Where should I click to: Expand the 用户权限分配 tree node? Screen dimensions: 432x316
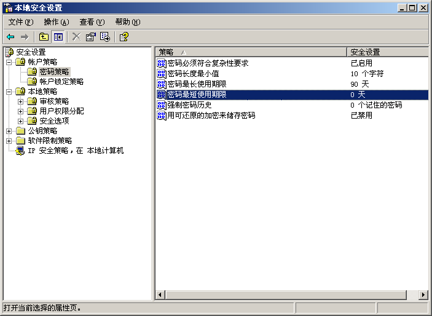pos(20,111)
